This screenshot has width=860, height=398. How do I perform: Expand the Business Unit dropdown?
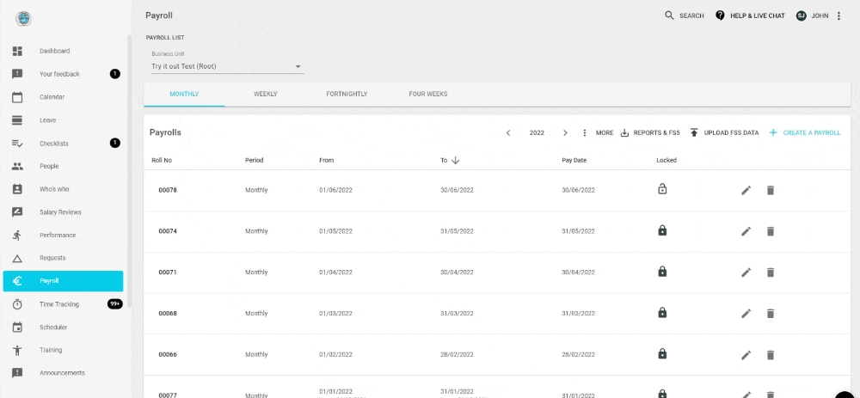click(x=228, y=66)
